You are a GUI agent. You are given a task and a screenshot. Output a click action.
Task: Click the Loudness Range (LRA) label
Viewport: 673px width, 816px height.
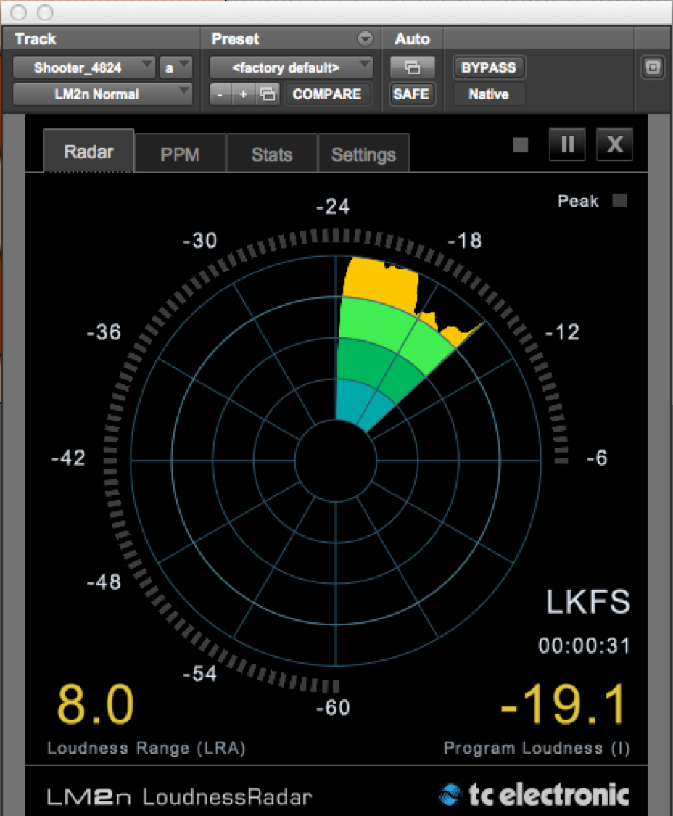pyautogui.click(x=146, y=748)
